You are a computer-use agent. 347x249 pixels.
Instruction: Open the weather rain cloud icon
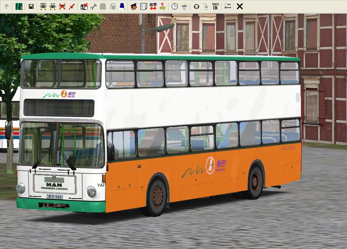pos(184,6)
